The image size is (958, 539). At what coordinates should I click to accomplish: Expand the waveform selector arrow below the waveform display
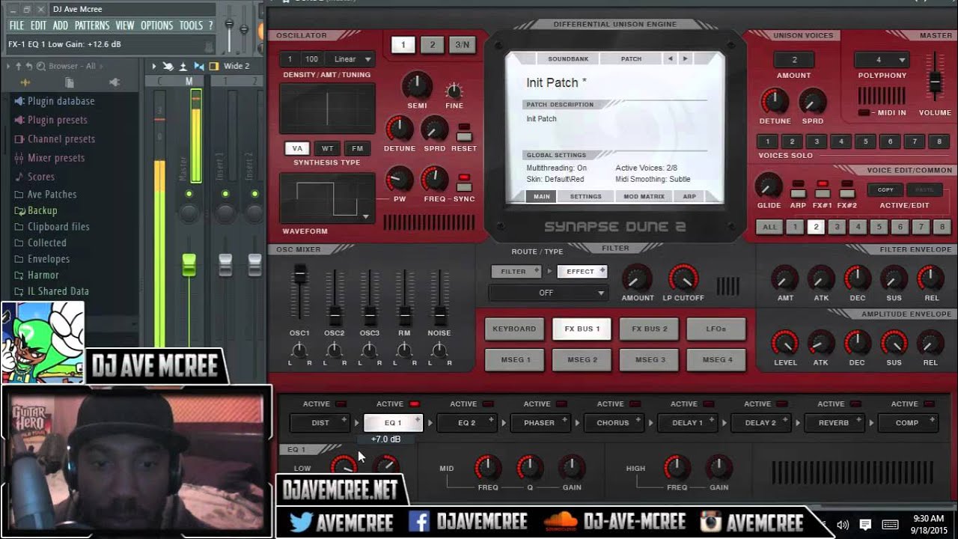tap(366, 217)
